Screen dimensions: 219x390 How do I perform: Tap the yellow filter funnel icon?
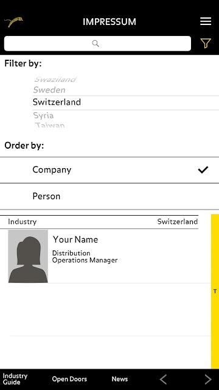point(206,43)
